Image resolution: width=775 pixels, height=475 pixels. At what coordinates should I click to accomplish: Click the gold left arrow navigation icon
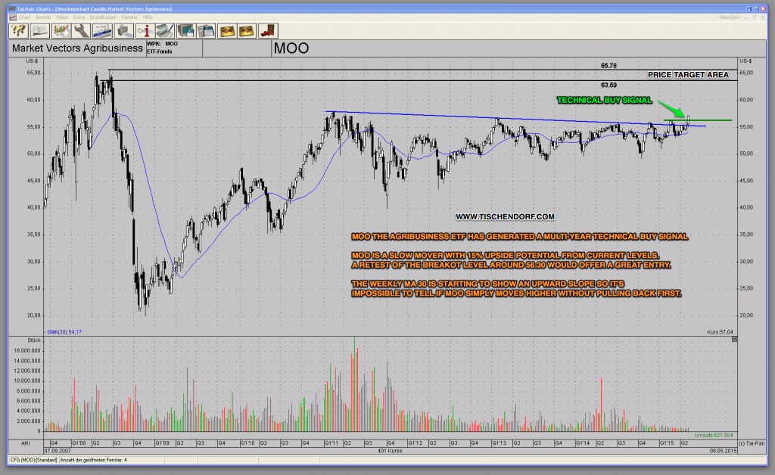227,30
